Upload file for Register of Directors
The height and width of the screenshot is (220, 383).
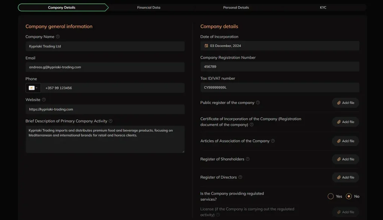(x=345, y=177)
